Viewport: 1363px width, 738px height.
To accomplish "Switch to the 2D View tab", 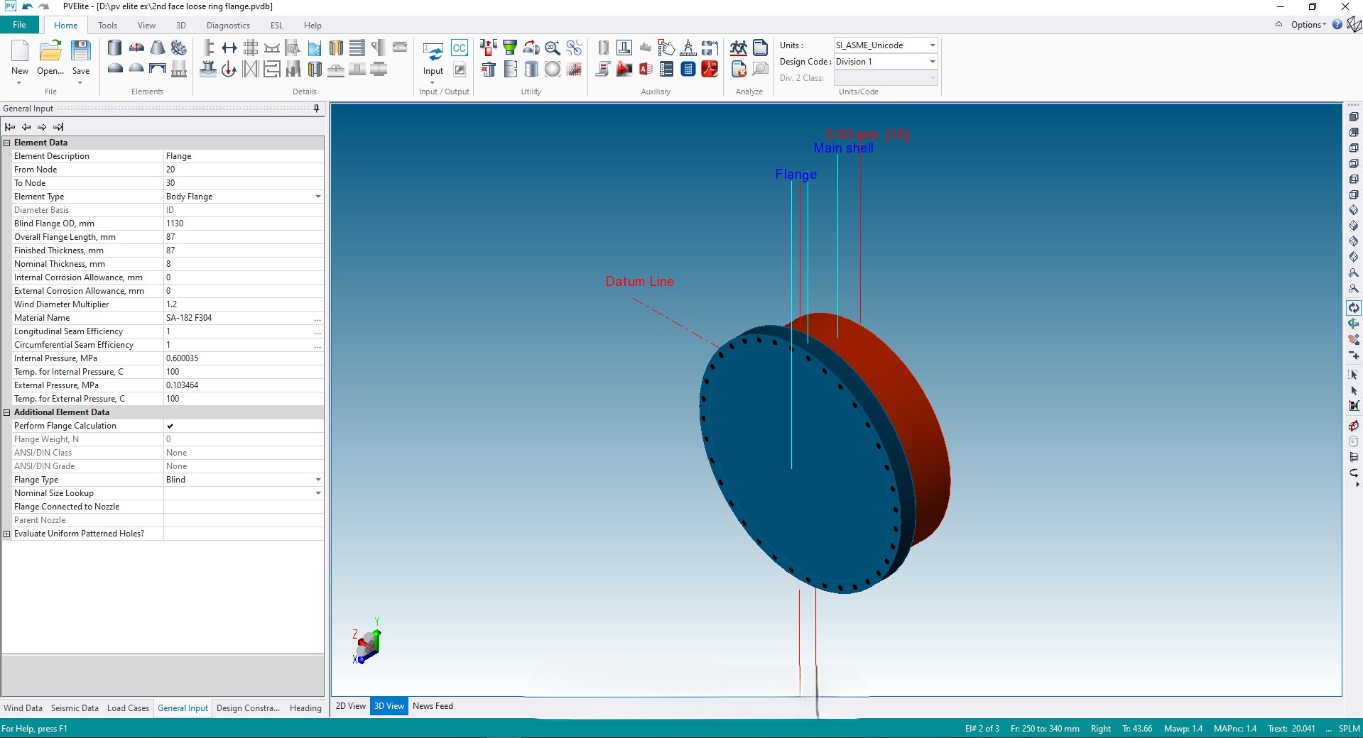I will pos(350,706).
